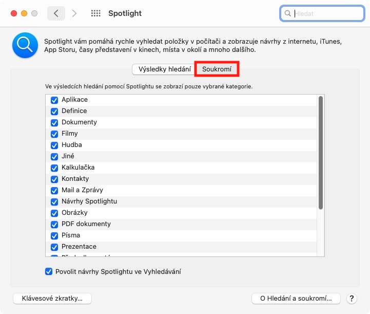Toggle the Definice checkbox
This screenshot has height=314, width=370.
click(x=54, y=112)
